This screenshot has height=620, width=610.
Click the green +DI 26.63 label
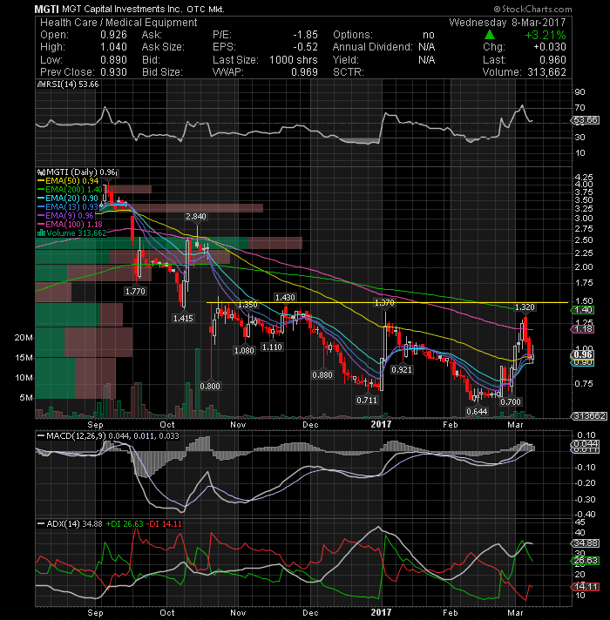(125, 524)
